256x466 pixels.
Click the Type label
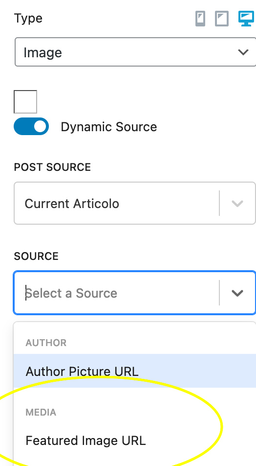click(28, 19)
